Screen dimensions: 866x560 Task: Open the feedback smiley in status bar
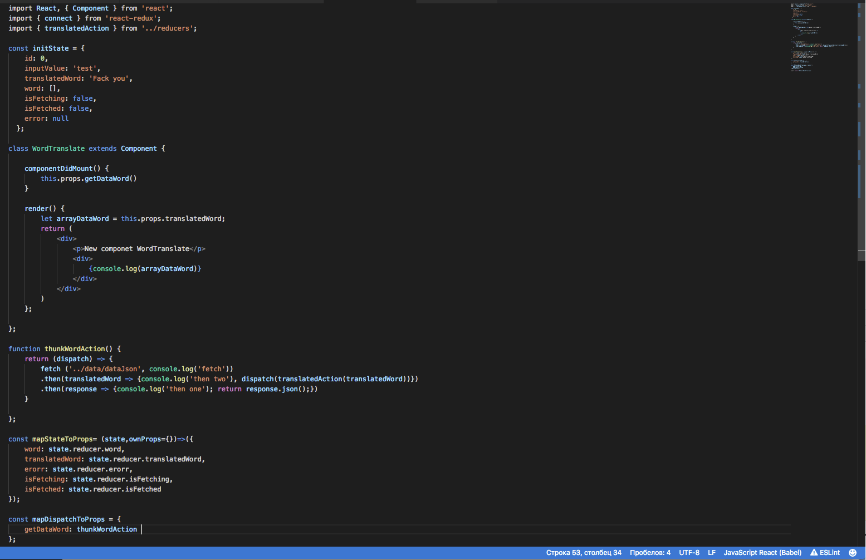pyautogui.click(x=852, y=553)
